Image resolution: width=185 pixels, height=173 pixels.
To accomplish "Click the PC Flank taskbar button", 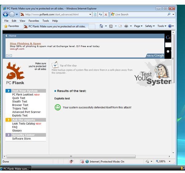I will [16, 169].
